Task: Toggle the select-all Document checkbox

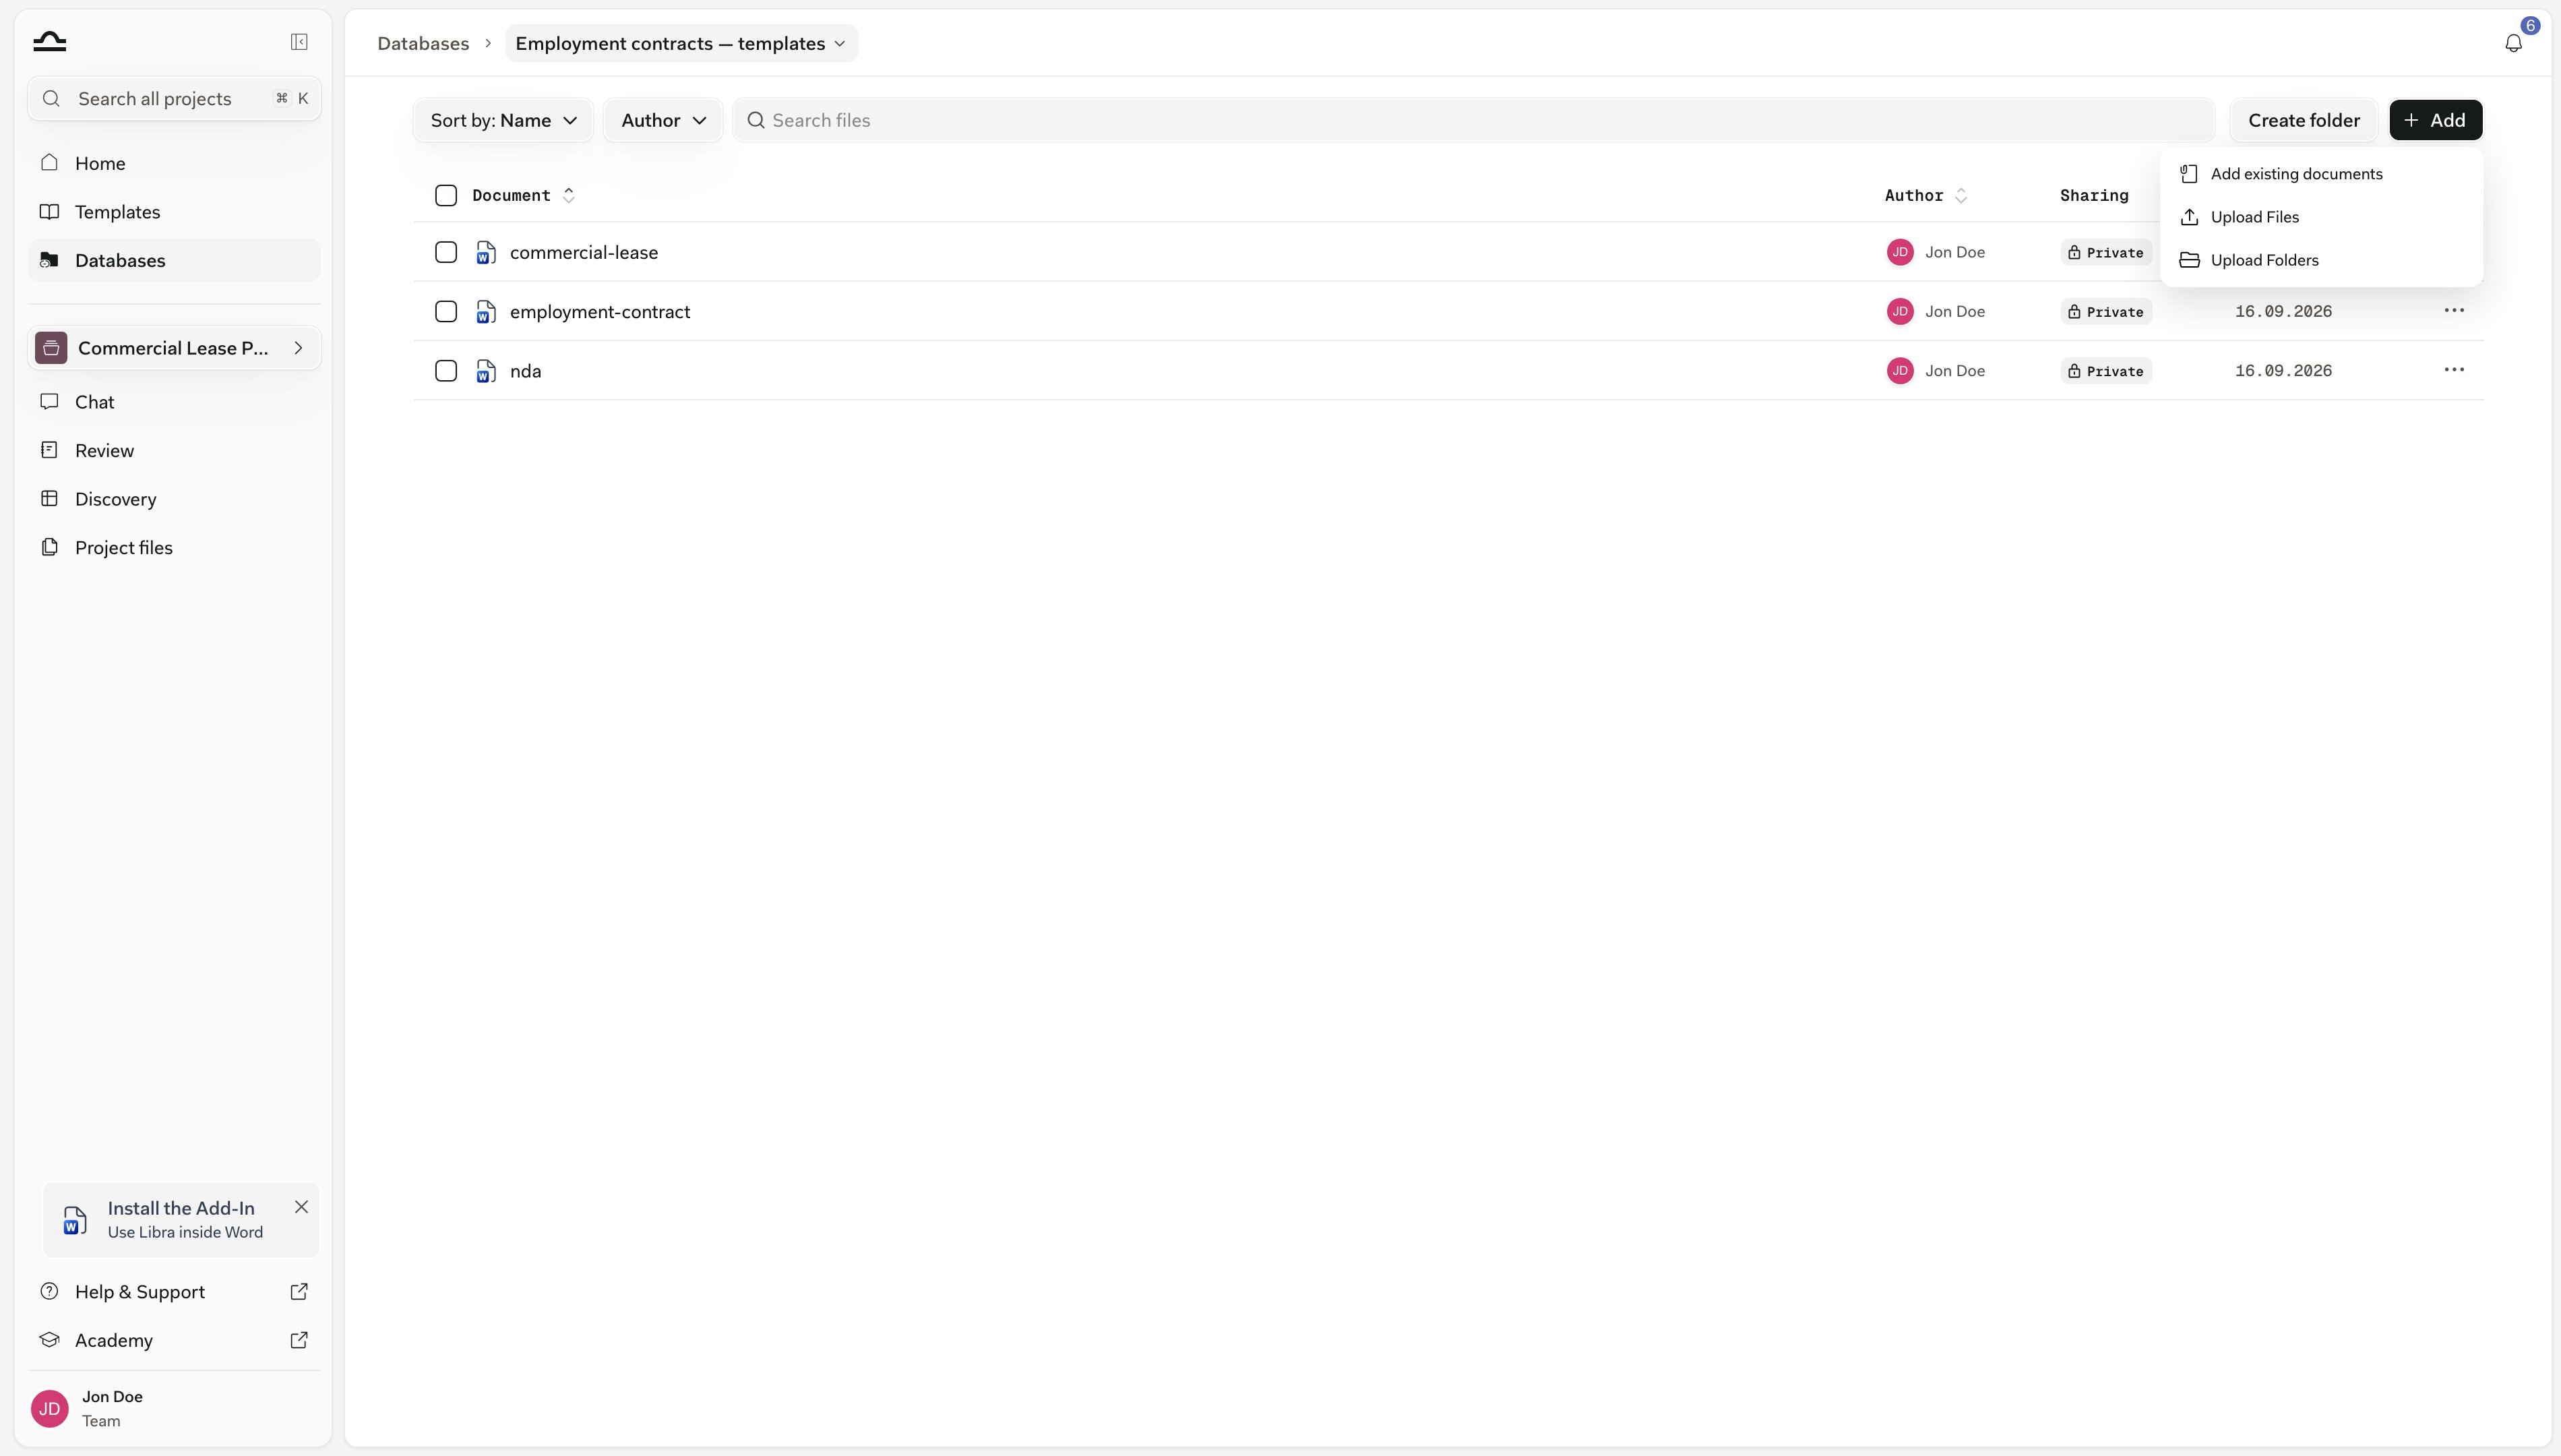Action: point(446,196)
